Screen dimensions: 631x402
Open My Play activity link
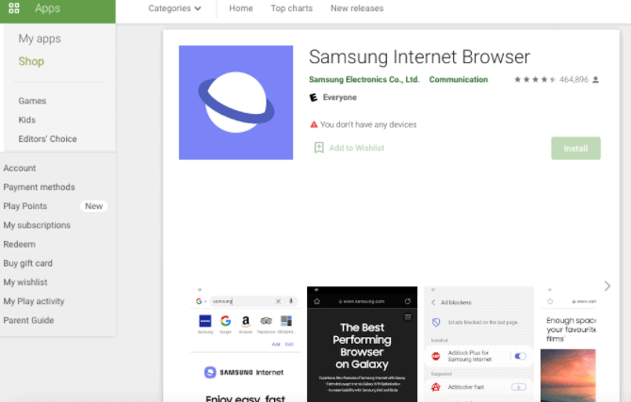[x=34, y=301]
